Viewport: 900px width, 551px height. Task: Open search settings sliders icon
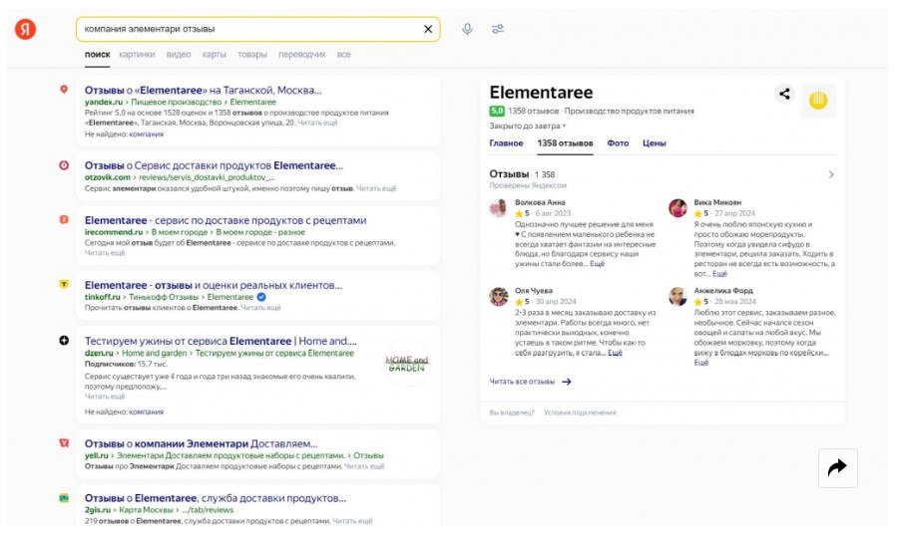[498, 29]
